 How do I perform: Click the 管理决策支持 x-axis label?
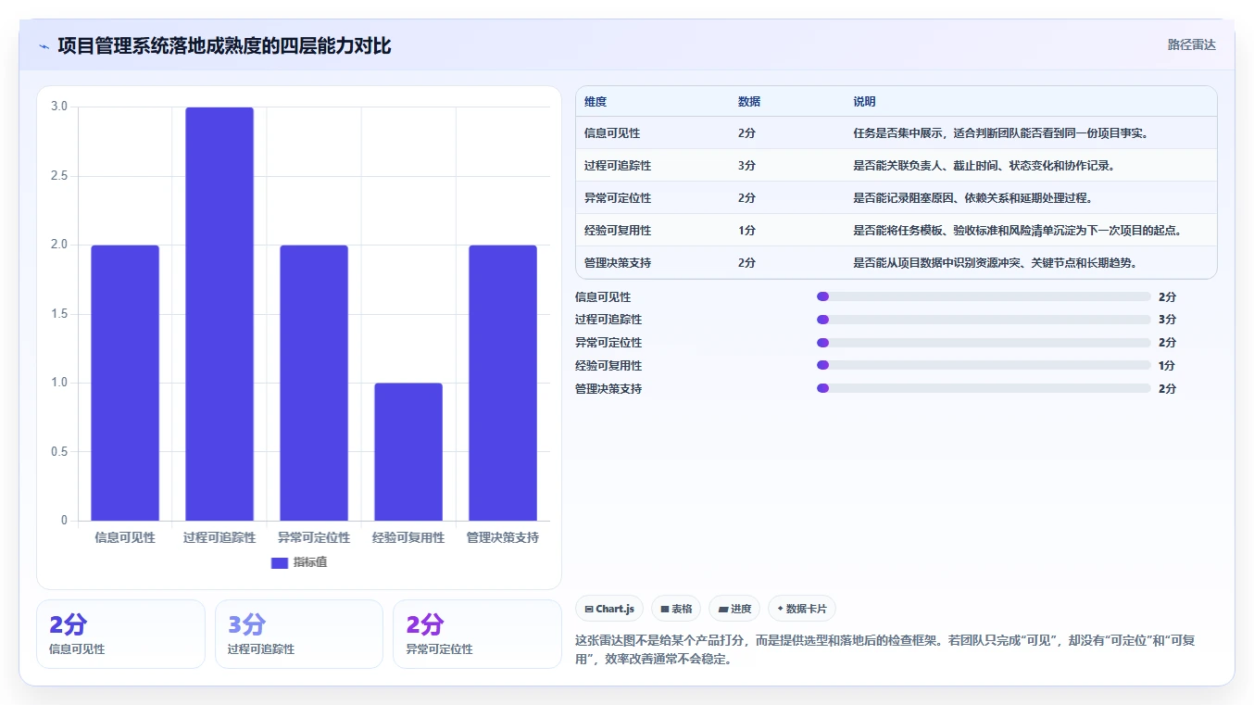[503, 537]
